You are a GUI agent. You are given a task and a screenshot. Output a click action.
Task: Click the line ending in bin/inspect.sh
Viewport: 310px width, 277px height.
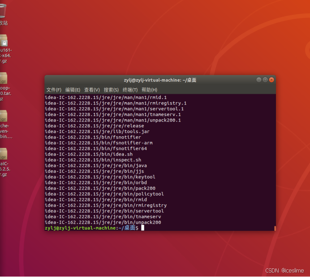[x=93, y=160]
